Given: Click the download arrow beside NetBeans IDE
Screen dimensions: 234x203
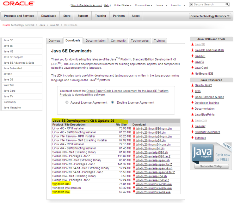Looking at the screenshot, I should click(x=193, y=73).
